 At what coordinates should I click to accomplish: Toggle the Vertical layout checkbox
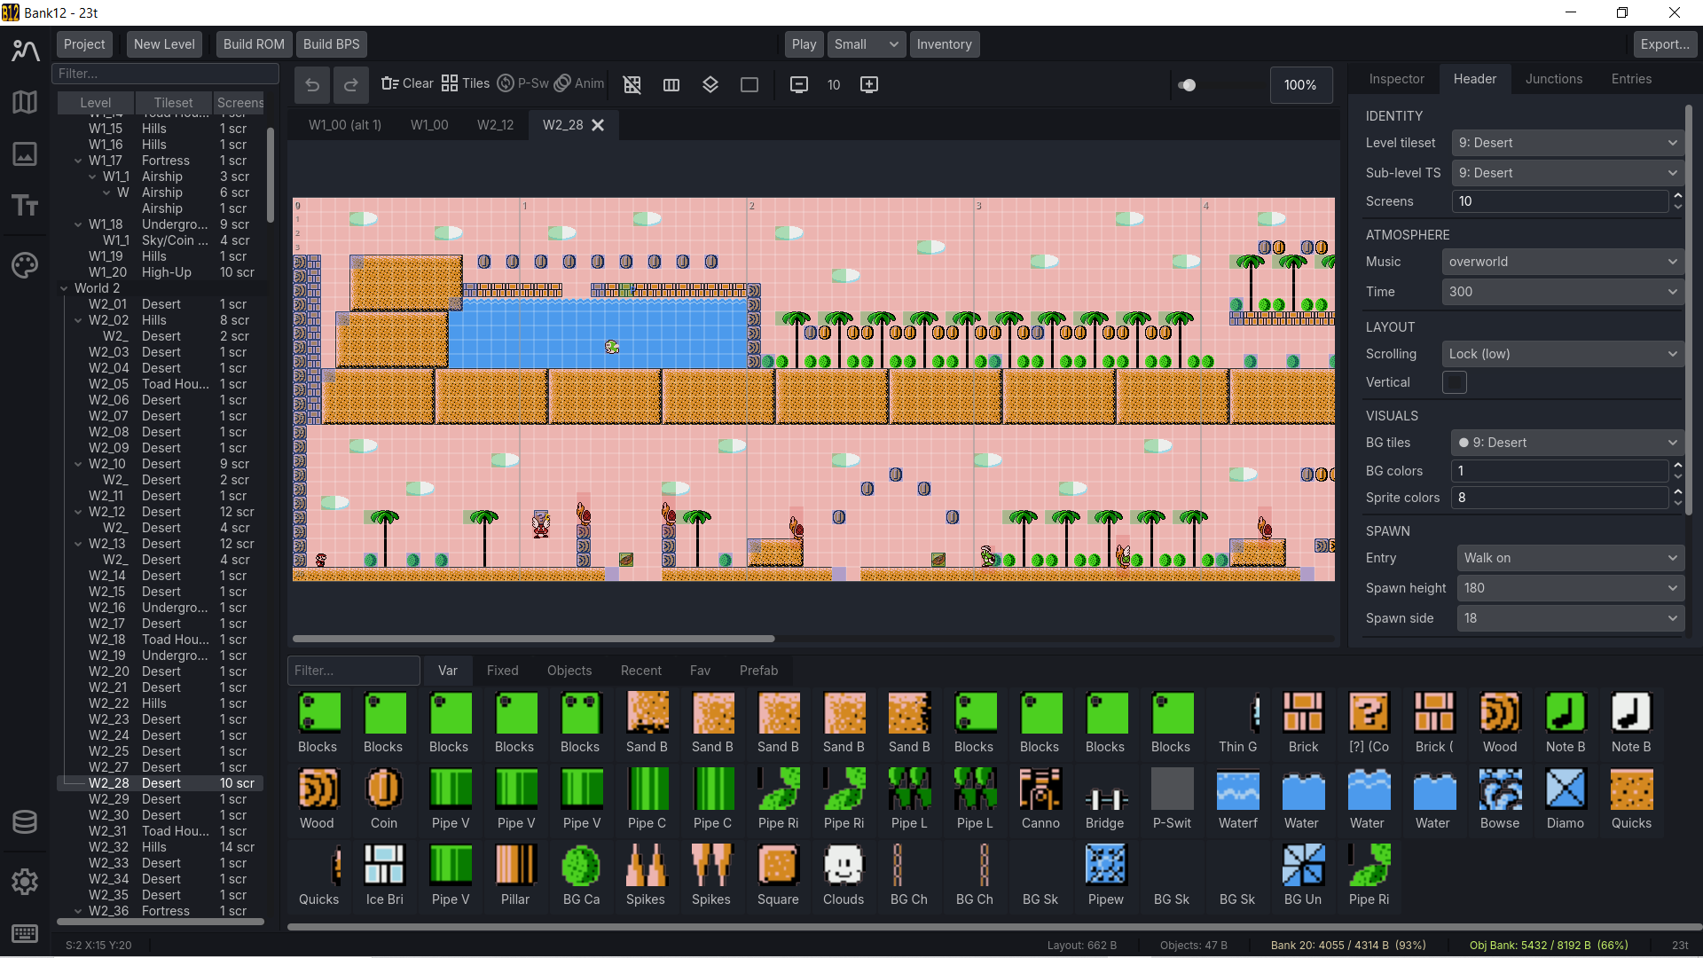click(1455, 382)
